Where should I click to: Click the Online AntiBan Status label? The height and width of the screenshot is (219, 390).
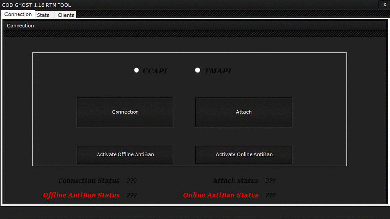click(x=221, y=195)
